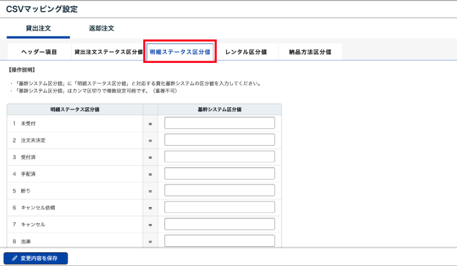Open the 貸出注文ステータス区分値 sub-tab
Screen dimensions: 457x266
point(108,52)
